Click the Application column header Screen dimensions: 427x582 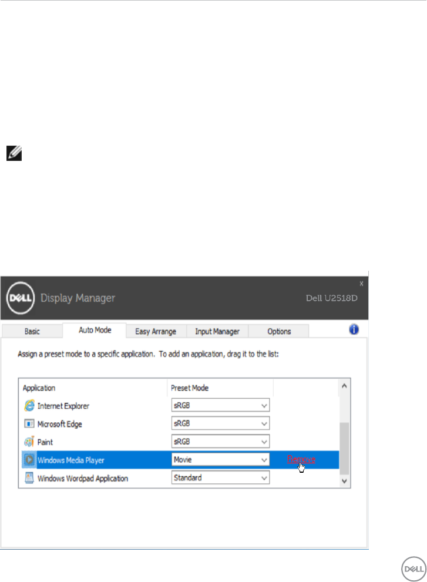39,388
